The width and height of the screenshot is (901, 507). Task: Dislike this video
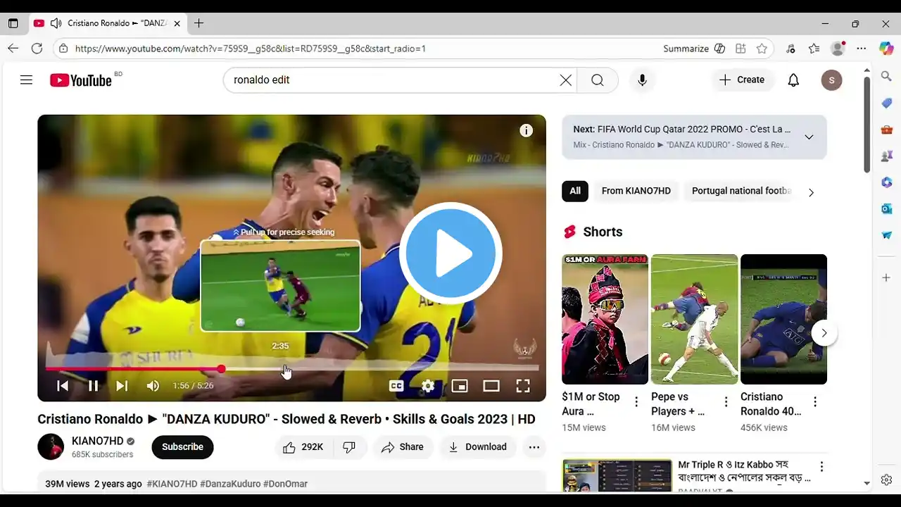tap(349, 447)
